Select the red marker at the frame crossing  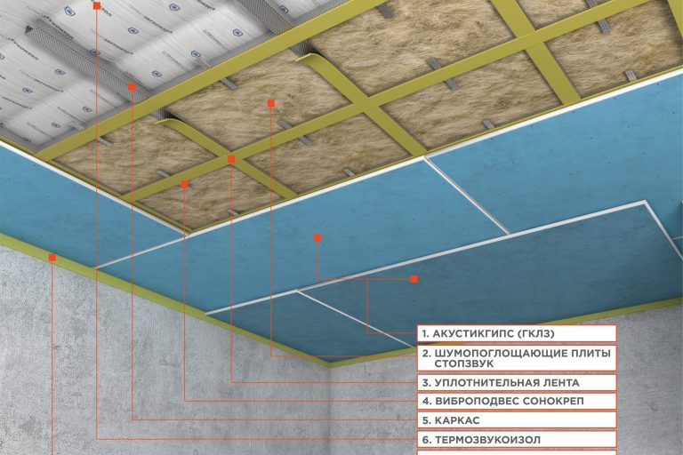click(231, 159)
